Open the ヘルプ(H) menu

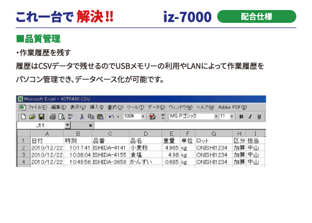pyautogui.click(x=206, y=107)
